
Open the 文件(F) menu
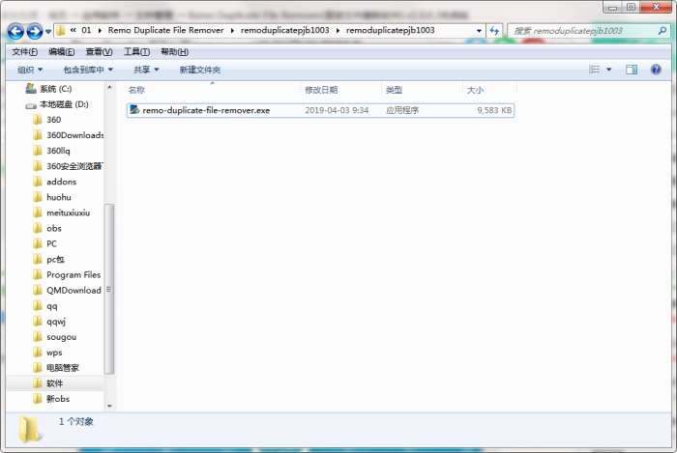(x=24, y=52)
